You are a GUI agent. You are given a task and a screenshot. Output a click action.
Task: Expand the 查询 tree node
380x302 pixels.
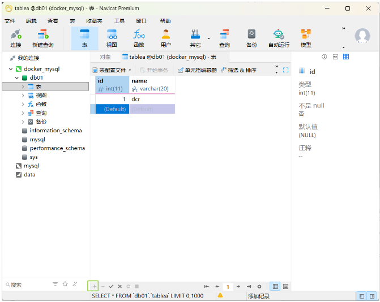(23, 113)
